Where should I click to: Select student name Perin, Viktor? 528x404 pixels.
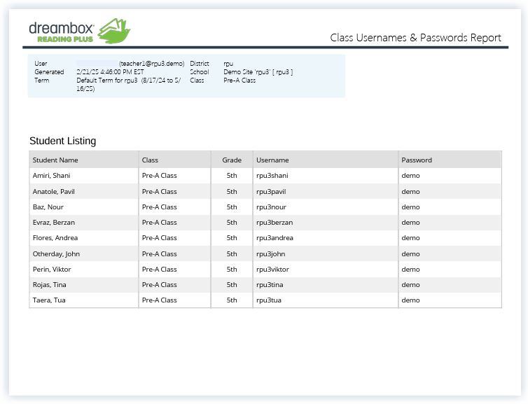[x=52, y=270]
